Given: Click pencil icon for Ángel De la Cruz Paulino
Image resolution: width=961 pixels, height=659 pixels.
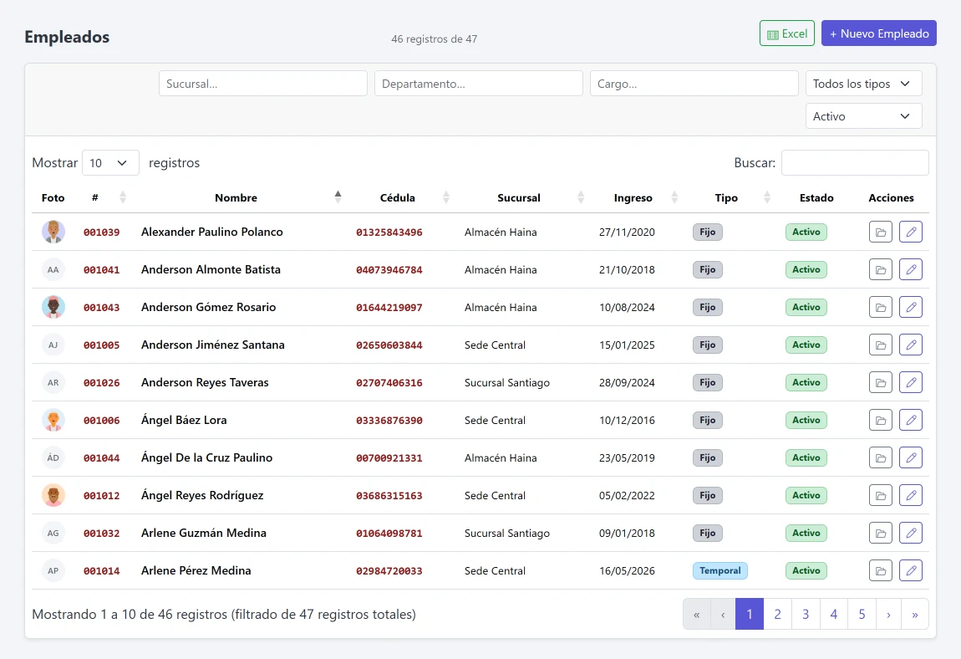Looking at the screenshot, I should click(911, 457).
